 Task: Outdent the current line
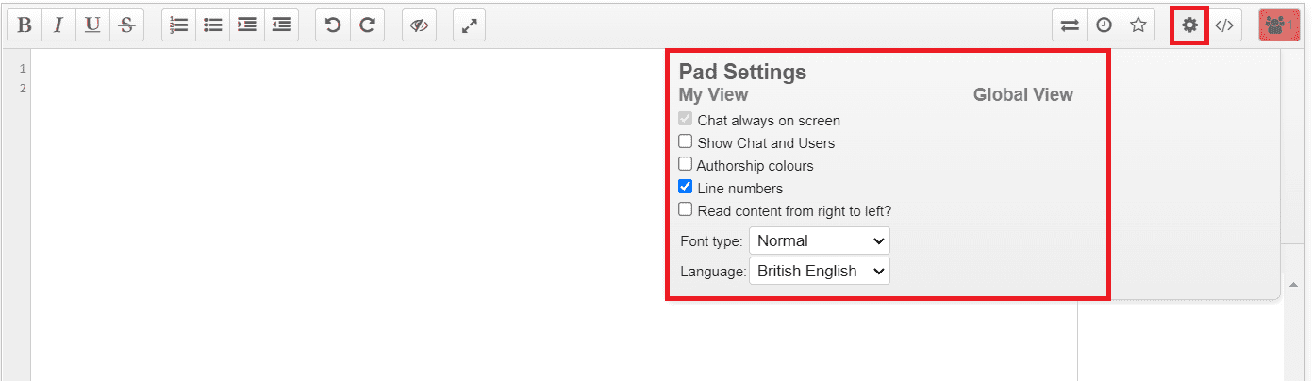click(281, 25)
